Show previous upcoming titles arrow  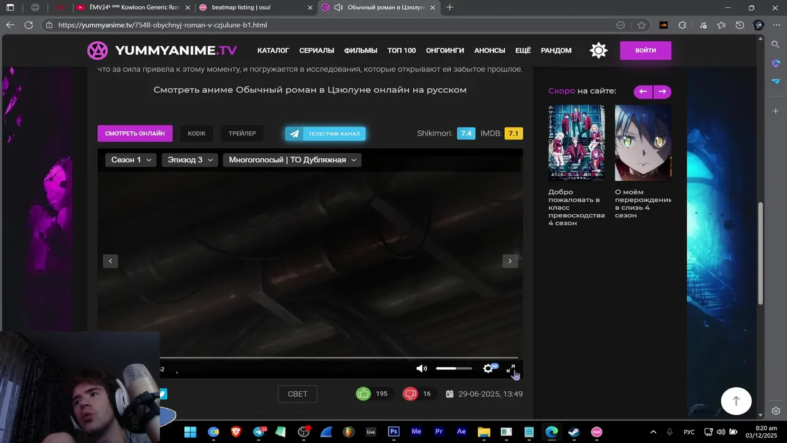click(643, 92)
